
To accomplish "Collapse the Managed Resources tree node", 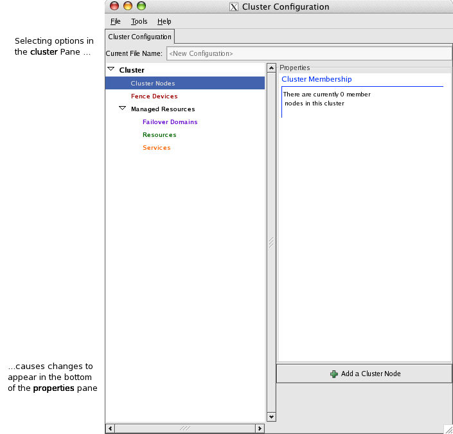I will tap(123, 109).
